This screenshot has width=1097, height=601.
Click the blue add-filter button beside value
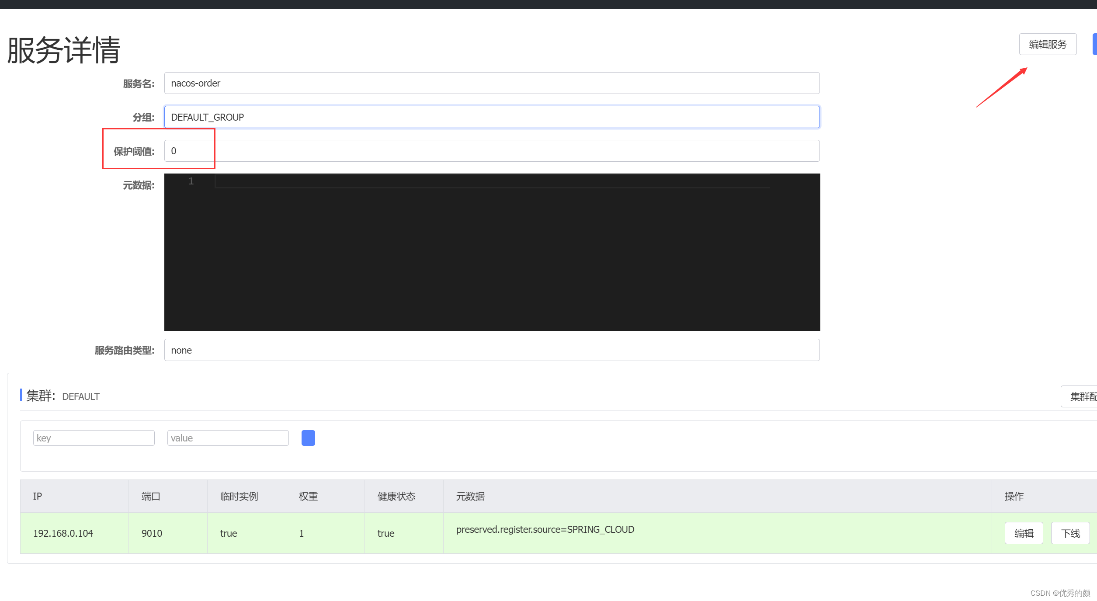click(x=308, y=438)
